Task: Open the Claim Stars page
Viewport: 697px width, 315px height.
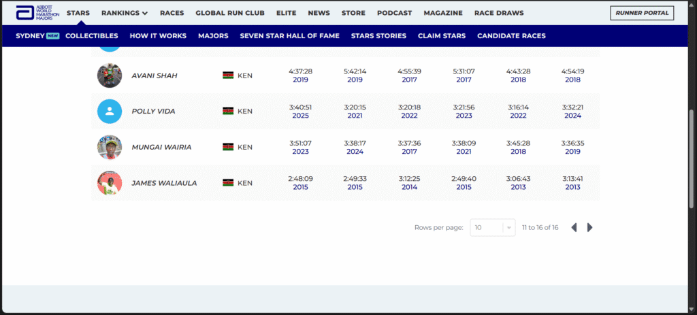Action: coord(442,36)
